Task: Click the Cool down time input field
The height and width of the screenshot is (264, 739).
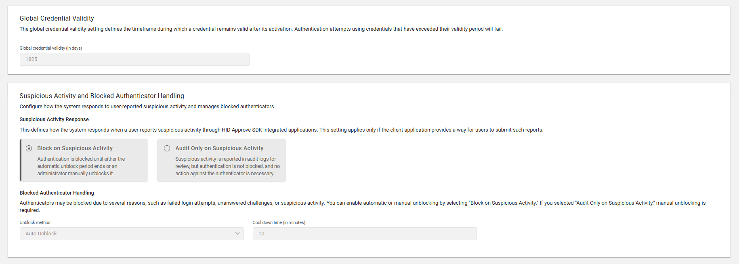Action: [x=365, y=234]
